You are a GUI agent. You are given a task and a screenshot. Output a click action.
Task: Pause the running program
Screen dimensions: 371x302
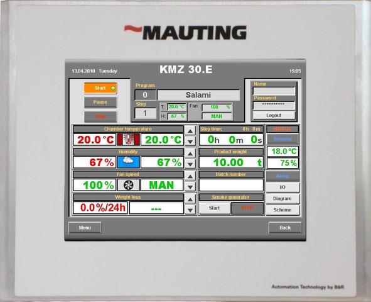click(x=100, y=102)
